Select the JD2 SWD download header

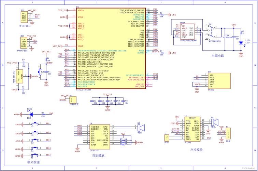click(24, 42)
